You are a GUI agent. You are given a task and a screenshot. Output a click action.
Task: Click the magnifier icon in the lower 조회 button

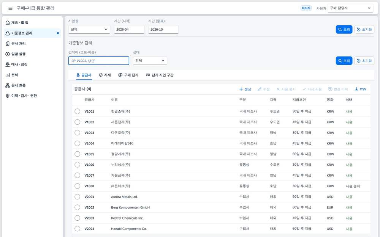(x=340, y=61)
